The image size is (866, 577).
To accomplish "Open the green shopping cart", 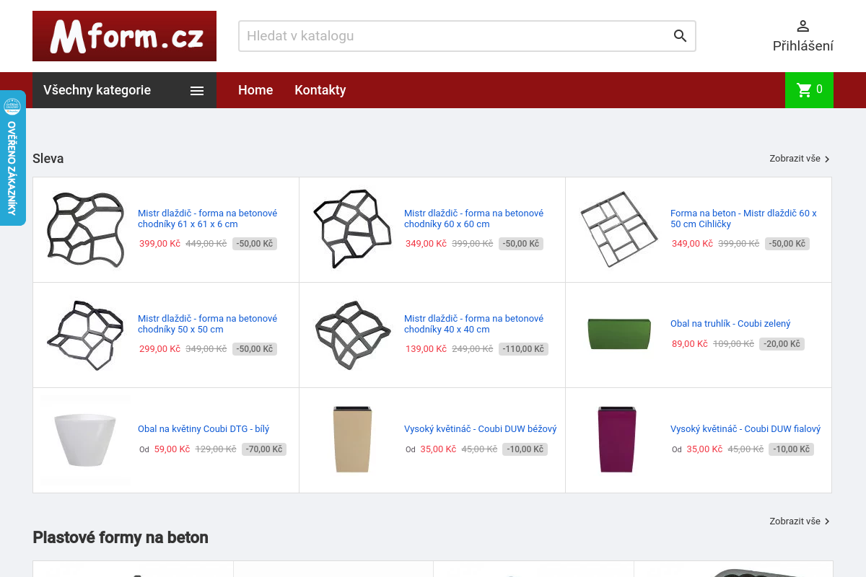I will [809, 90].
